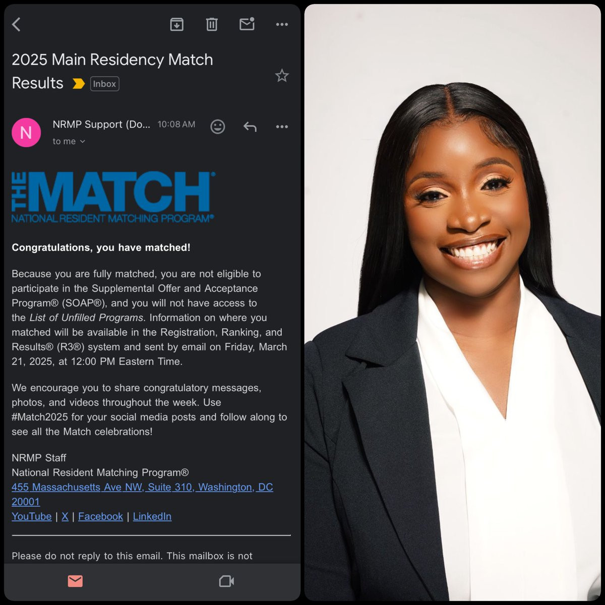Open the Facebook link
Screen dimensions: 605x605
[100, 516]
